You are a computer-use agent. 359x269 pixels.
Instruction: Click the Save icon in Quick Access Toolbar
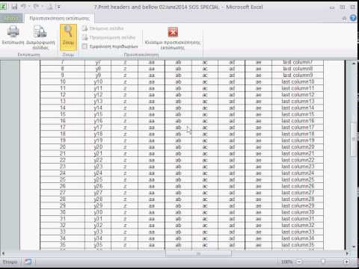click(x=14, y=7)
